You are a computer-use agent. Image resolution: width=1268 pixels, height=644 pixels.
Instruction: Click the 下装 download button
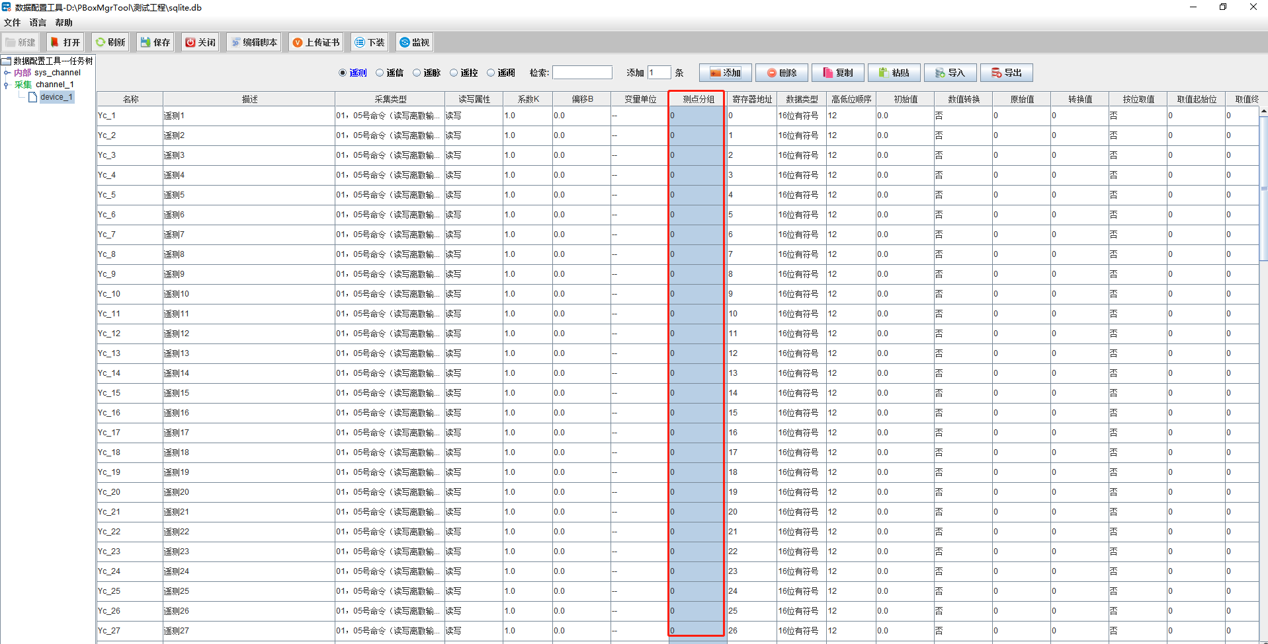(x=369, y=42)
